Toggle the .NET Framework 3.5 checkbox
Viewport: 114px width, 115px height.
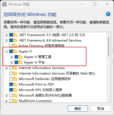(x=11, y=35)
